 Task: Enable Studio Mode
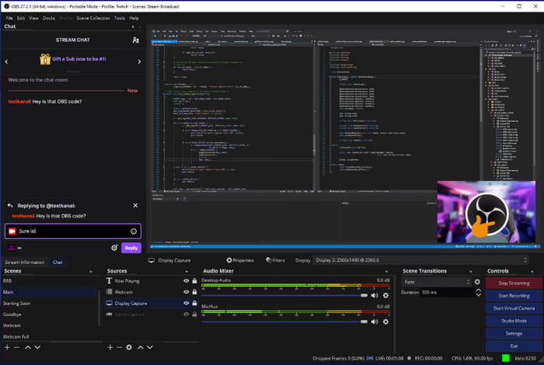[514, 321]
